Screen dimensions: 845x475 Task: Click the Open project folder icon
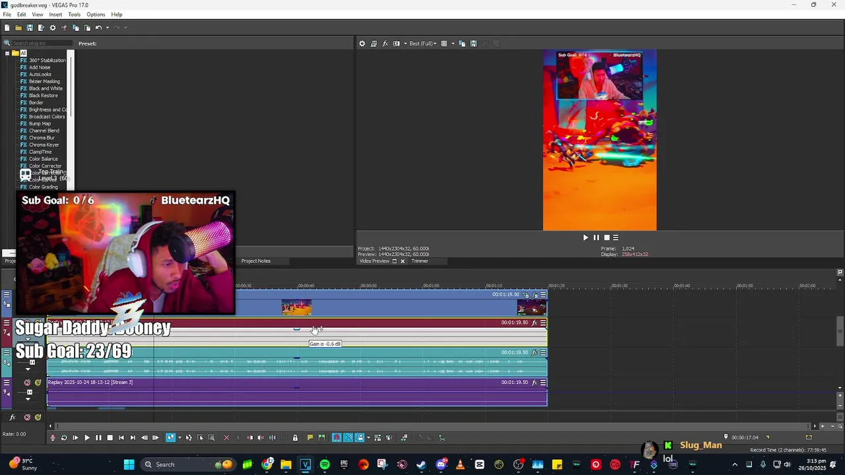(x=18, y=28)
